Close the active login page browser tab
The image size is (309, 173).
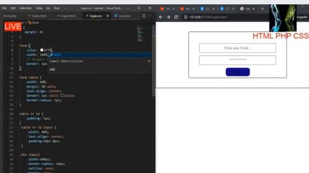click(253, 9)
